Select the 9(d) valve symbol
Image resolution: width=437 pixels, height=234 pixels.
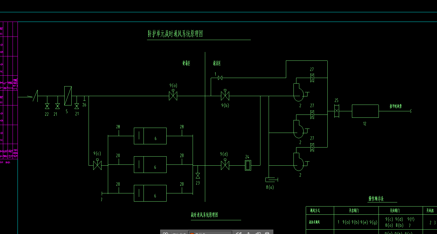tap(225, 164)
